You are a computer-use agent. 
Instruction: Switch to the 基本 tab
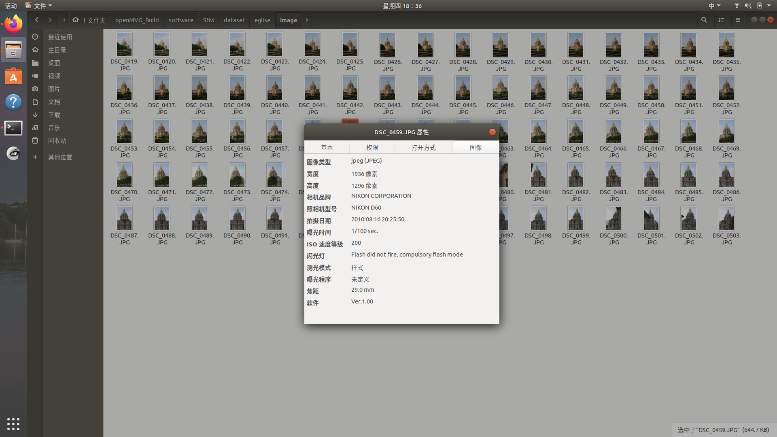coord(327,148)
